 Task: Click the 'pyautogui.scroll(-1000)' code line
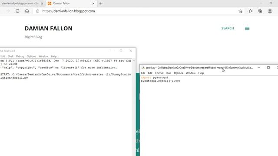[160, 81]
